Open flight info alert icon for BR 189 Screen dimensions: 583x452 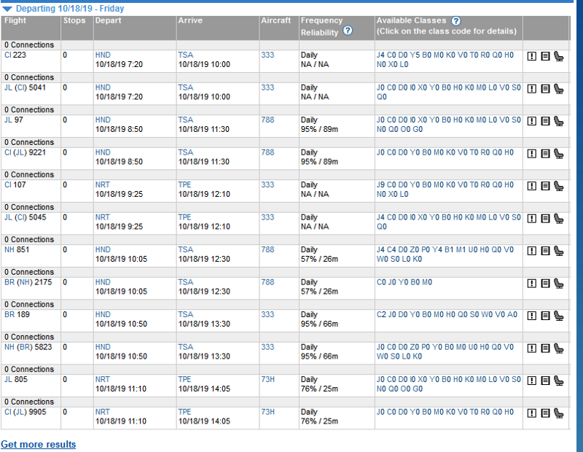(x=532, y=316)
